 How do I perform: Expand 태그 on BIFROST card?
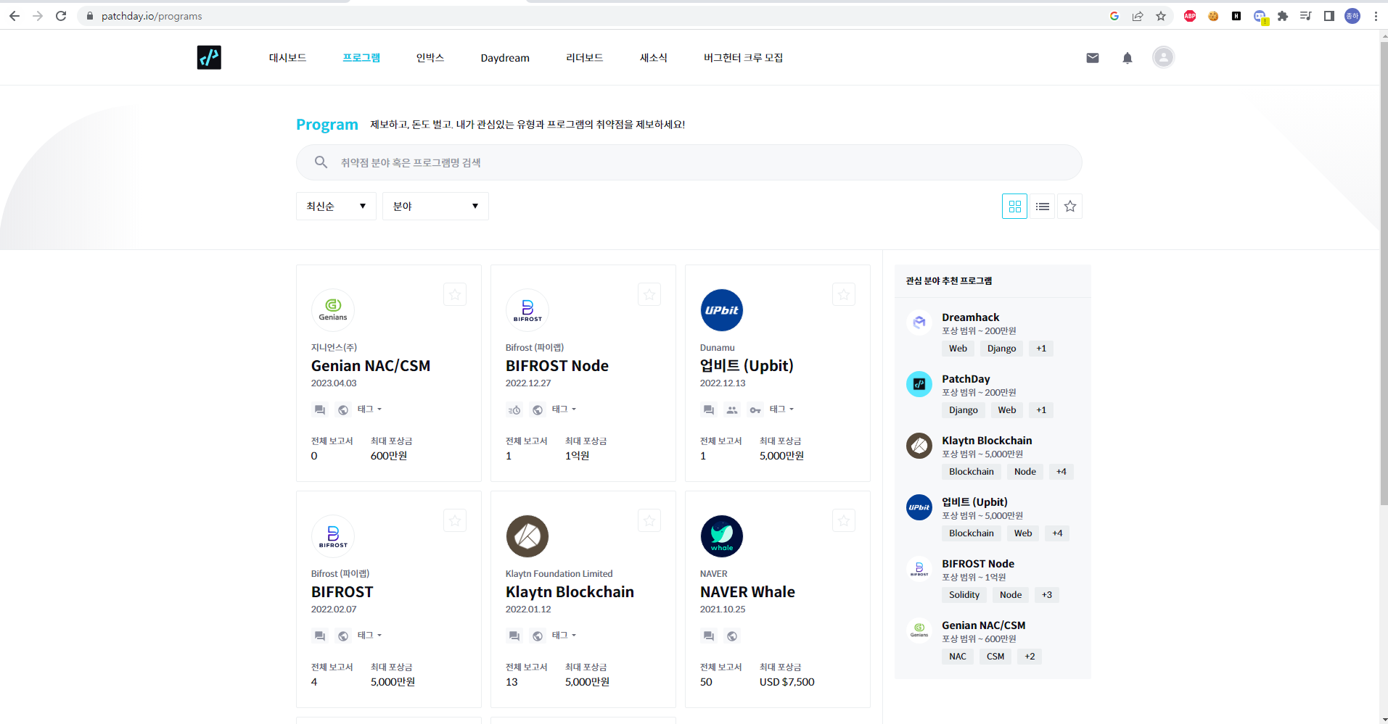(x=369, y=636)
